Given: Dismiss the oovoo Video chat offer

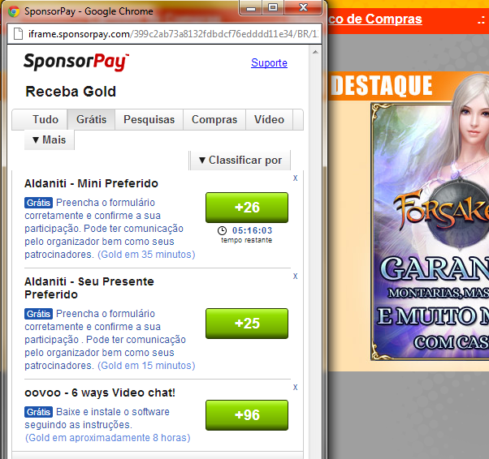Looking at the screenshot, I should tap(295, 388).
